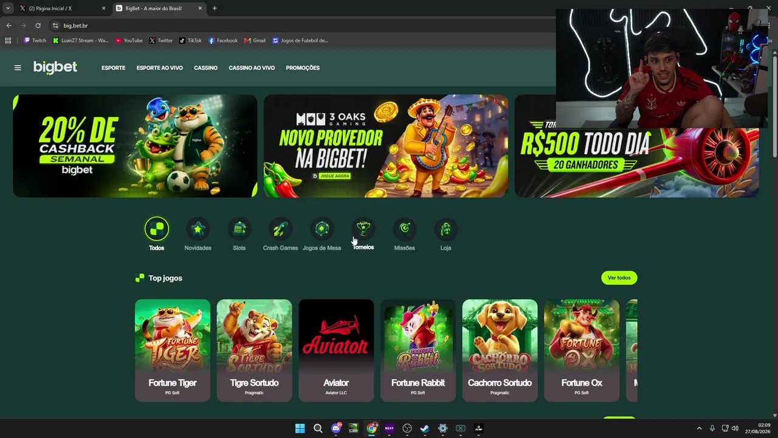The width and height of the screenshot is (778, 438).
Task: Open the LuanZ7 Stream bookmark
Action: point(80,41)
